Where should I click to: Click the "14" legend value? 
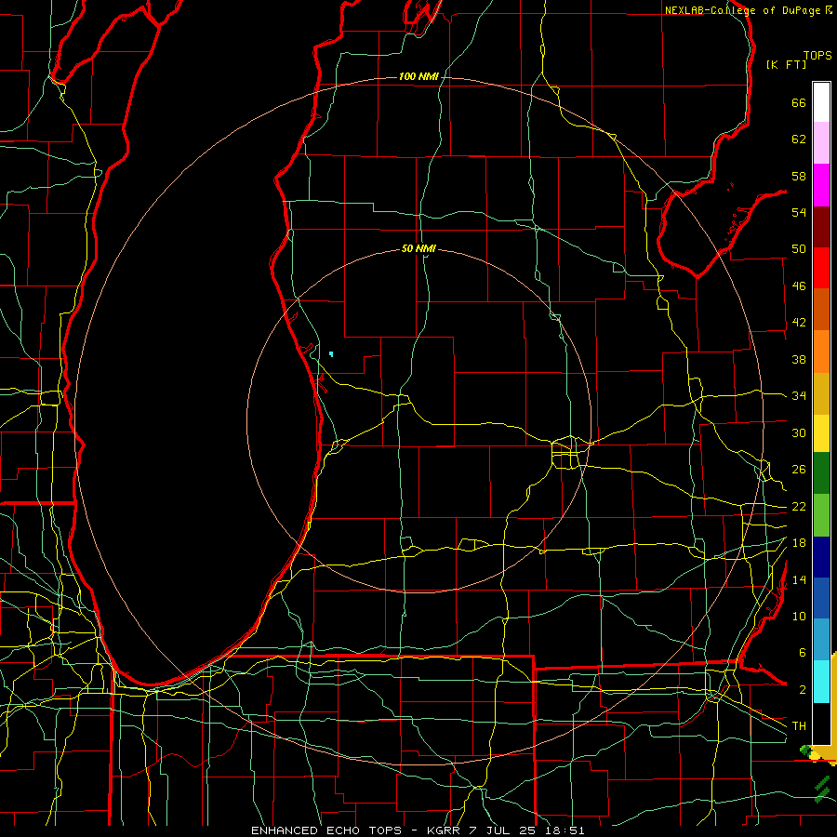799,579
